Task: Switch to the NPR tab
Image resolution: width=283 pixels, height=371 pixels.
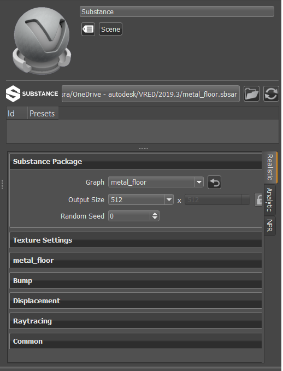Action: tap(270, 226)
